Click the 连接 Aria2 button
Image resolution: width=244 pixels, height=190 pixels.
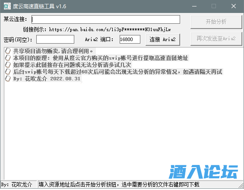(x=163, y=40)
